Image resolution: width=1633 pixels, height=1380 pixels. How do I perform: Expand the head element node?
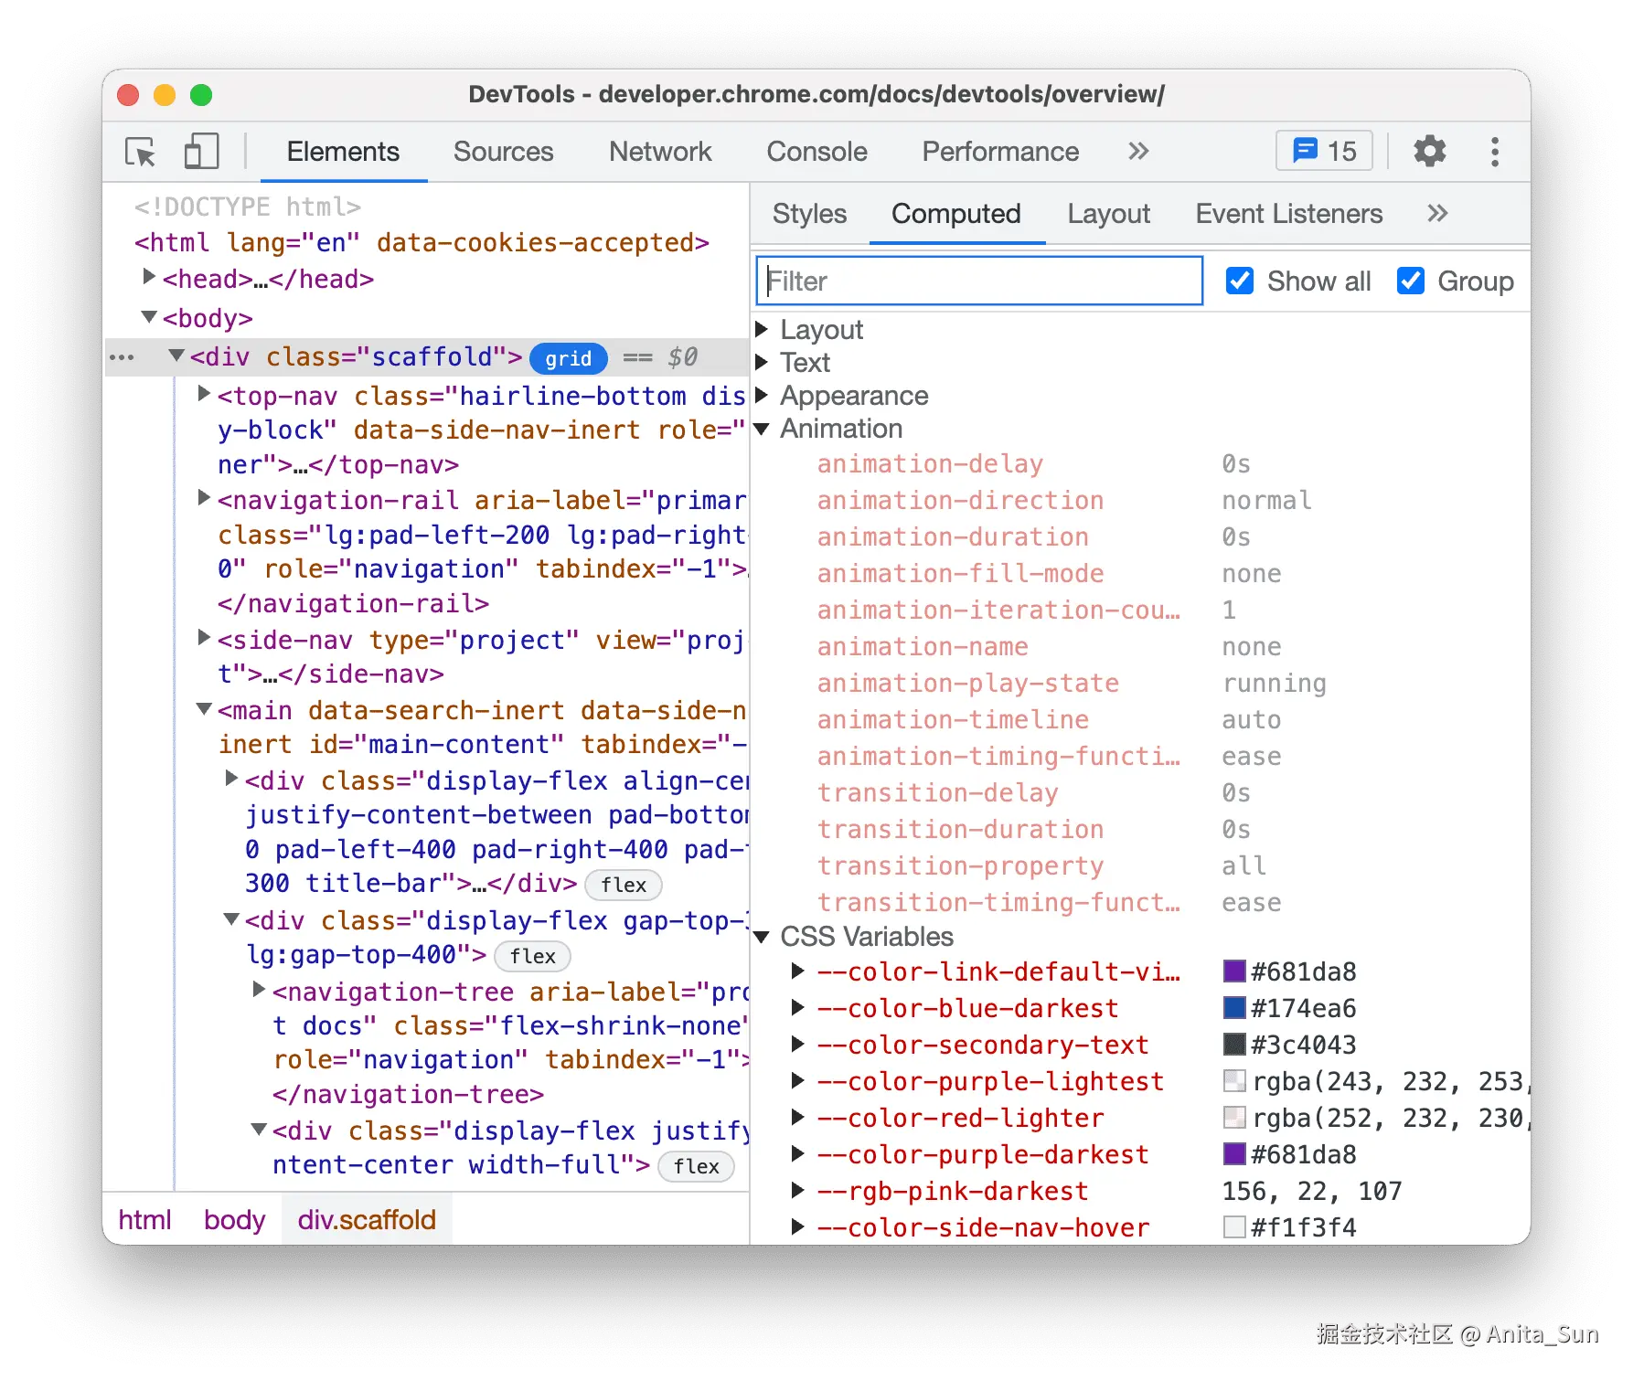[149, 277]
